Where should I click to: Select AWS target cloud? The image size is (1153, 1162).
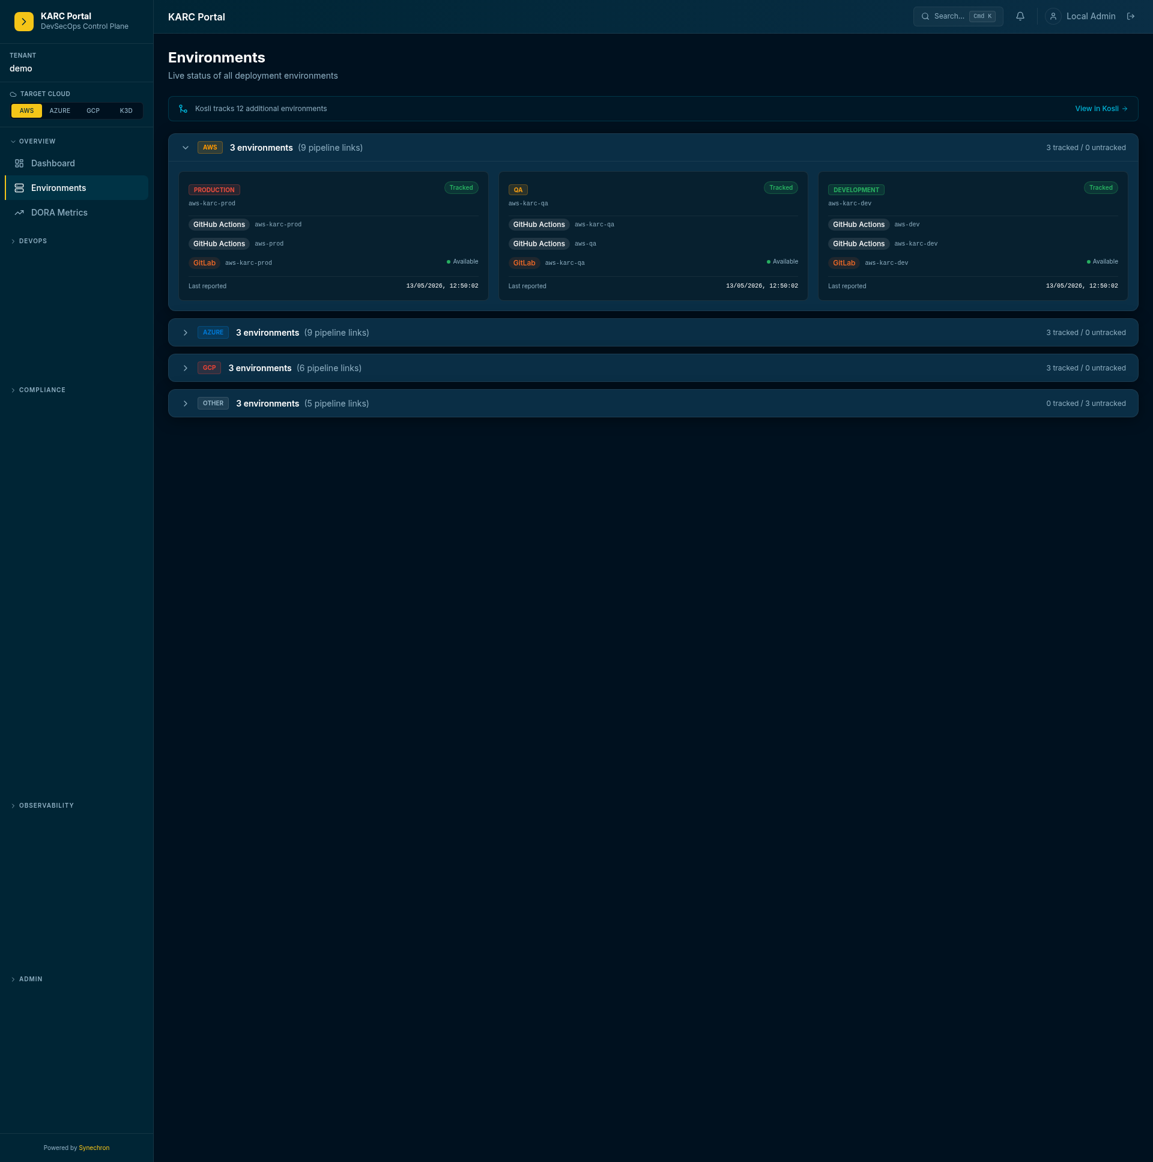point(26,110)
